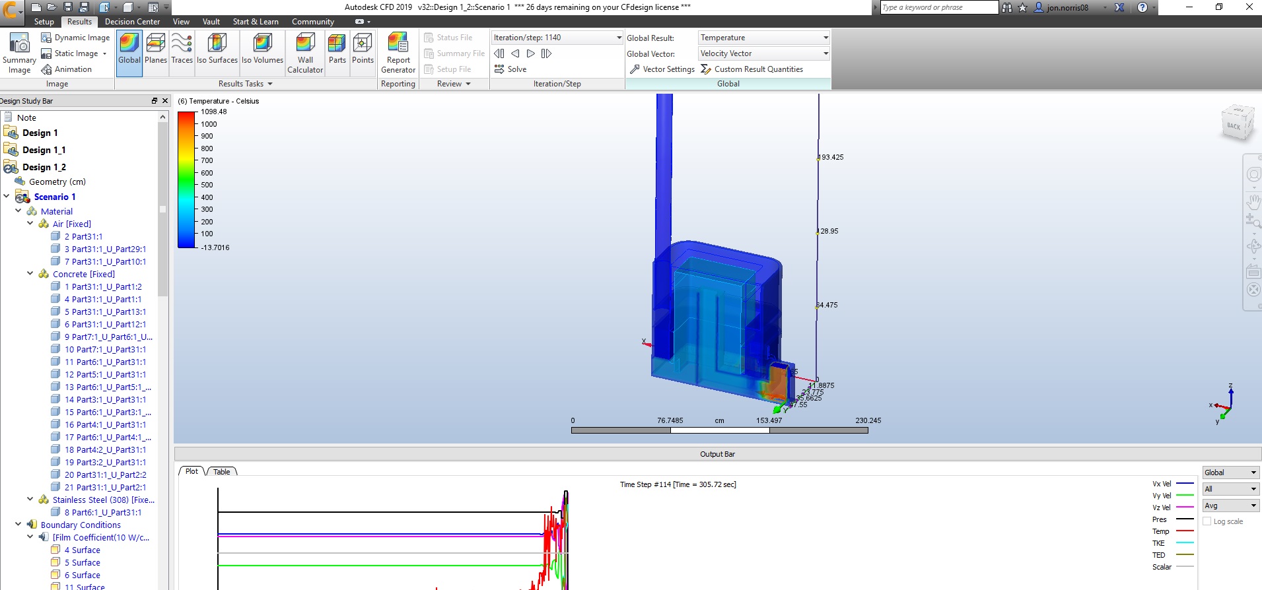Viewport: 1262px width, 590px height.
Task: Click the scale bar below the model
Action: pyautogui.click(x=719, y=430)
